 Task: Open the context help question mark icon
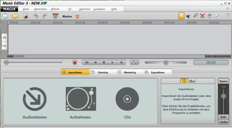228,16
